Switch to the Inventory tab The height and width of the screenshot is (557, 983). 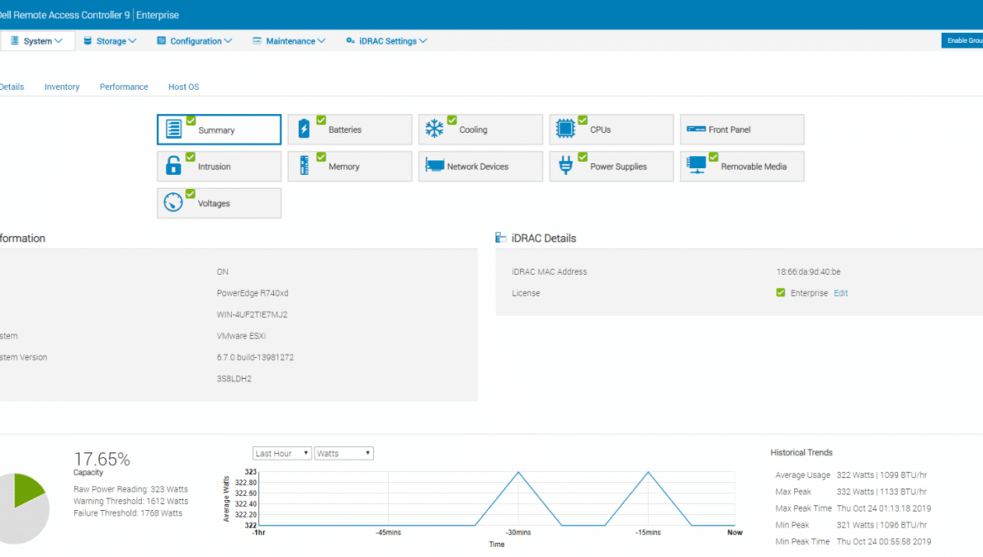(x=62, y=87)
